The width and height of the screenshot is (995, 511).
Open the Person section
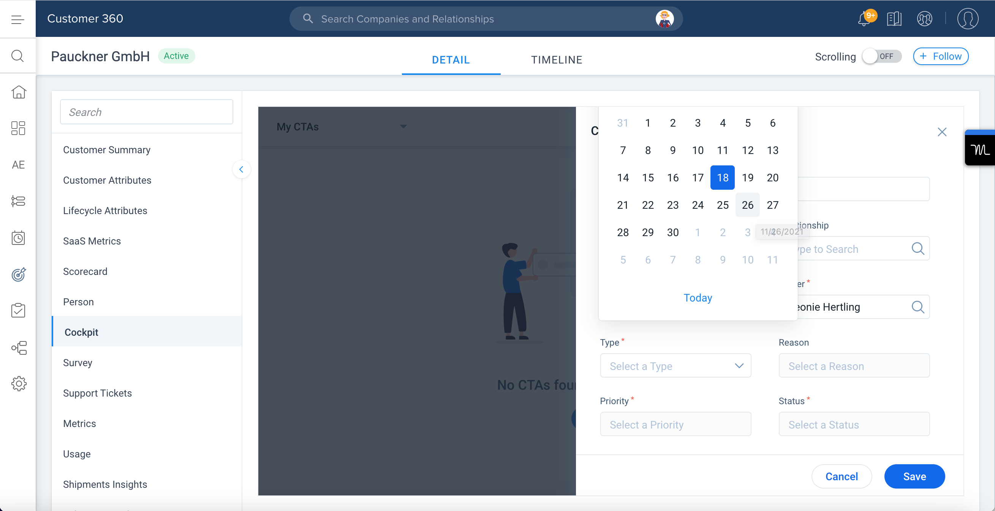147,302
